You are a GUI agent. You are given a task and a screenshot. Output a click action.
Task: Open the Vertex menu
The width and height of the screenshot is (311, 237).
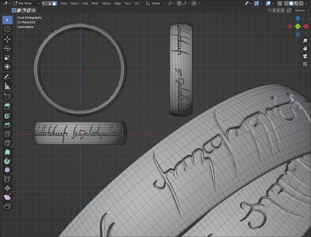(x=107, y=3)
